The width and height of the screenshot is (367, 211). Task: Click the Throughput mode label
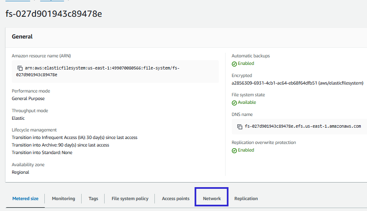click(x=30, y=111)
